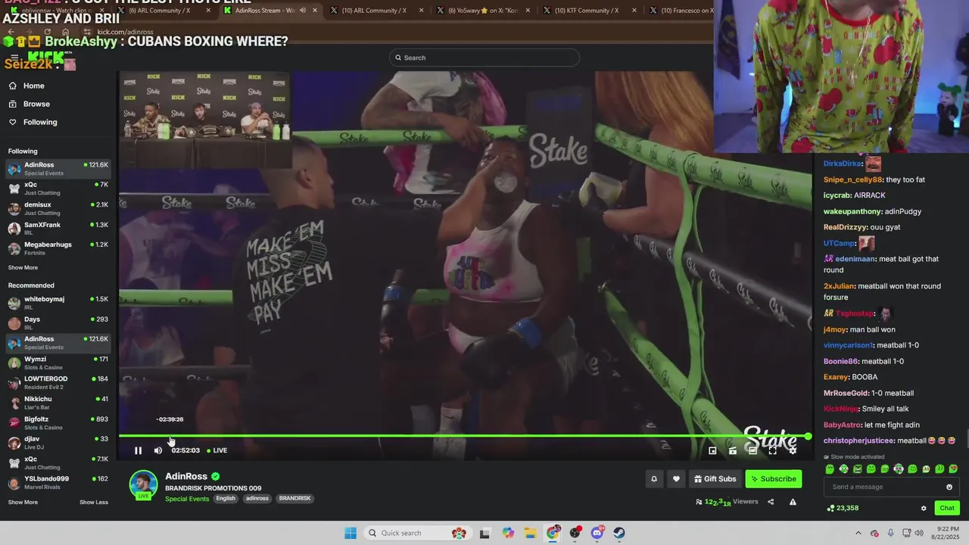Enter fullscreen on the video player
Viewport: 969px width, 545px height.
click(772, 450)
